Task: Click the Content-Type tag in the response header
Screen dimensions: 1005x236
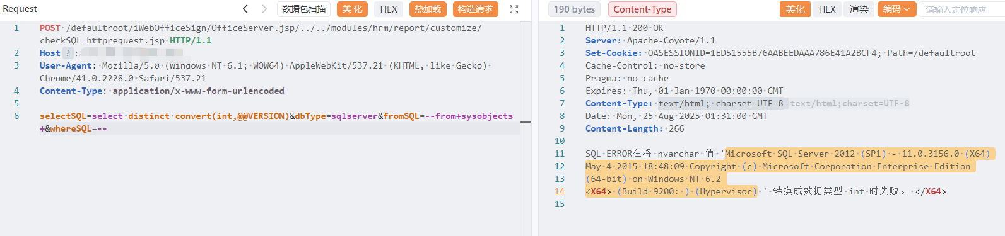Action: tap(642, 9)
